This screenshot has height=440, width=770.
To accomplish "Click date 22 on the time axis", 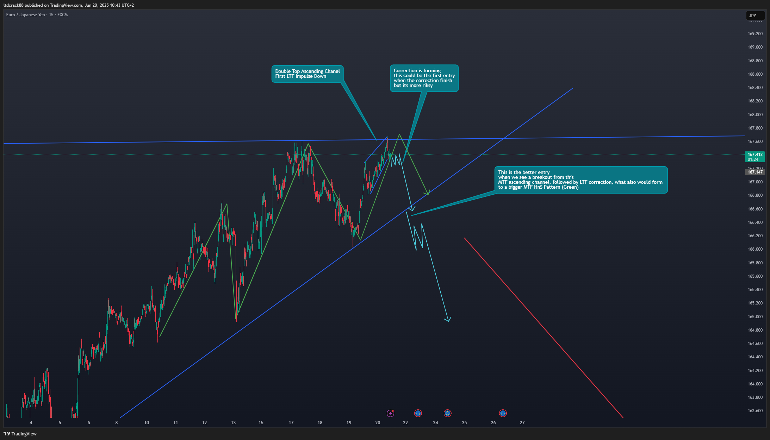I will point(405,423).
